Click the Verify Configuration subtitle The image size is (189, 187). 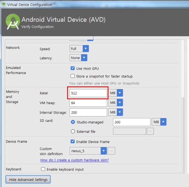point(37,27)
